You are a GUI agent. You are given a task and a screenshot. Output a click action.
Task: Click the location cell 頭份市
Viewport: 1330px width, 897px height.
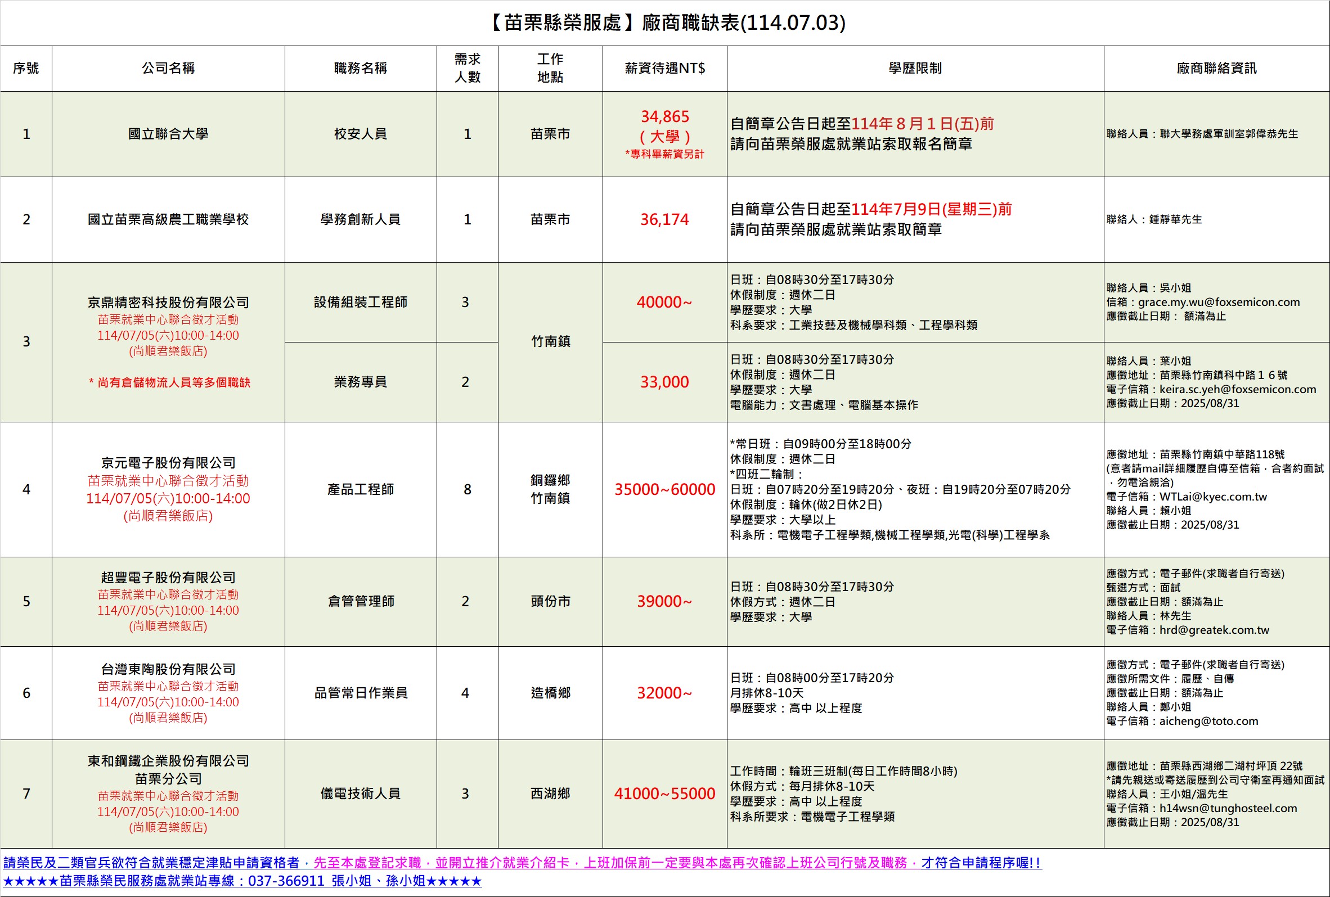550,602
